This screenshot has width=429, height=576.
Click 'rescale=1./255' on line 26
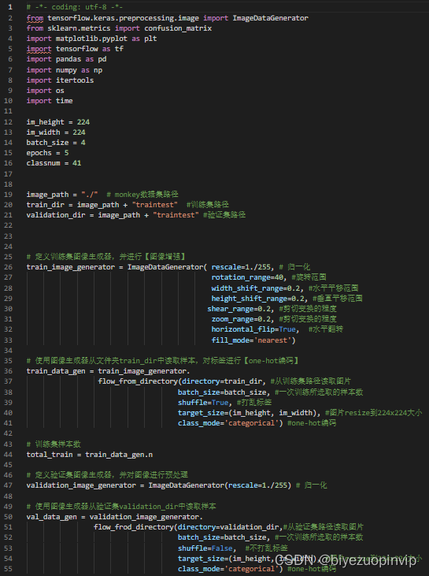[241, 267]
